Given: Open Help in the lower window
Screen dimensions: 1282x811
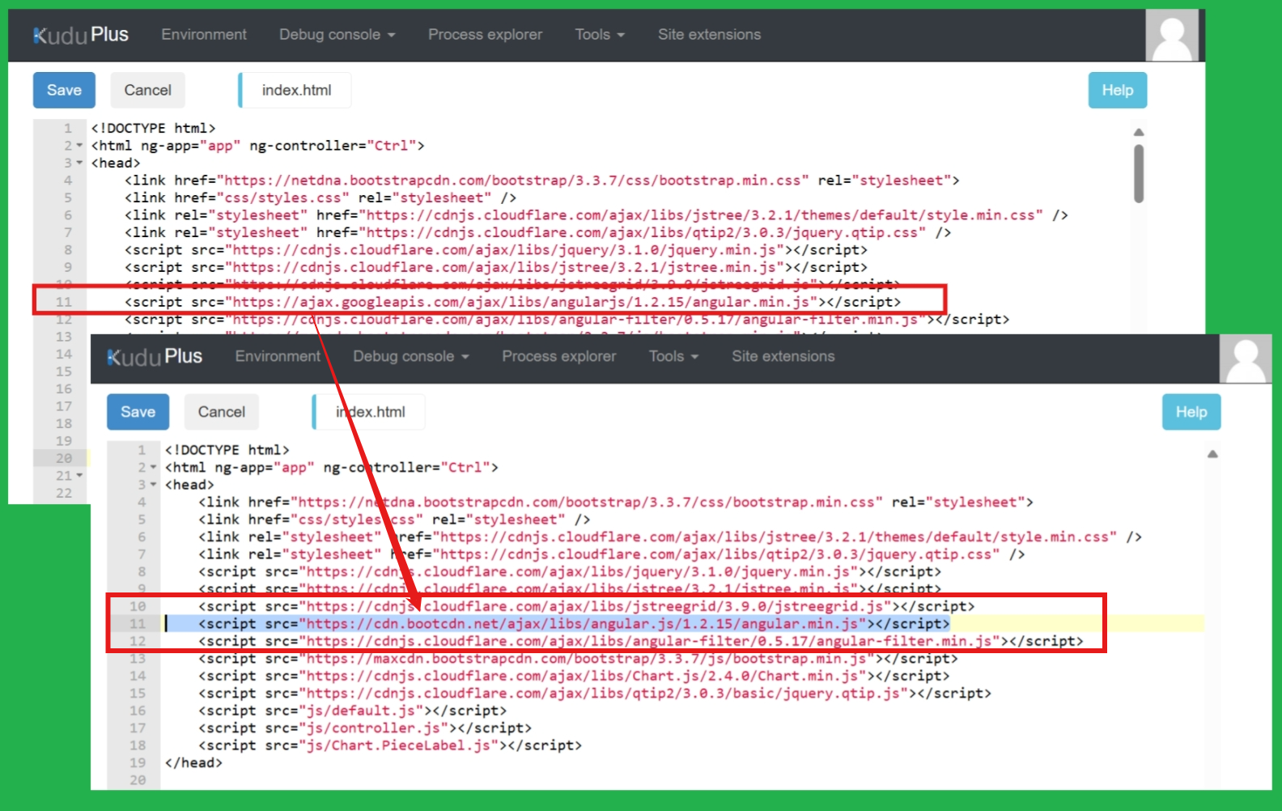Looking at the screenshot, I should point(1191,412).
